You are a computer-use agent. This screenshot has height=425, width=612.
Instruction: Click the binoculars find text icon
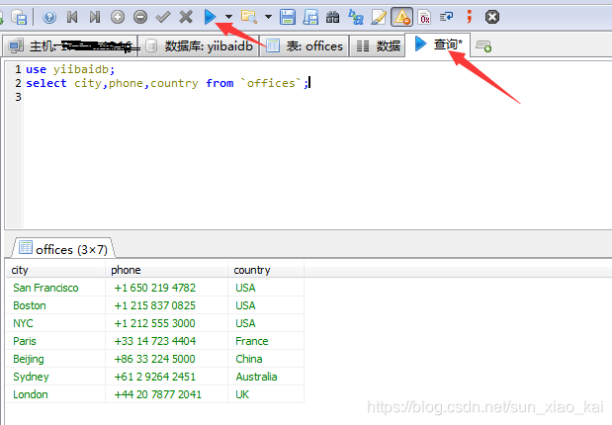pyautogui.click(x=332, y=17)
